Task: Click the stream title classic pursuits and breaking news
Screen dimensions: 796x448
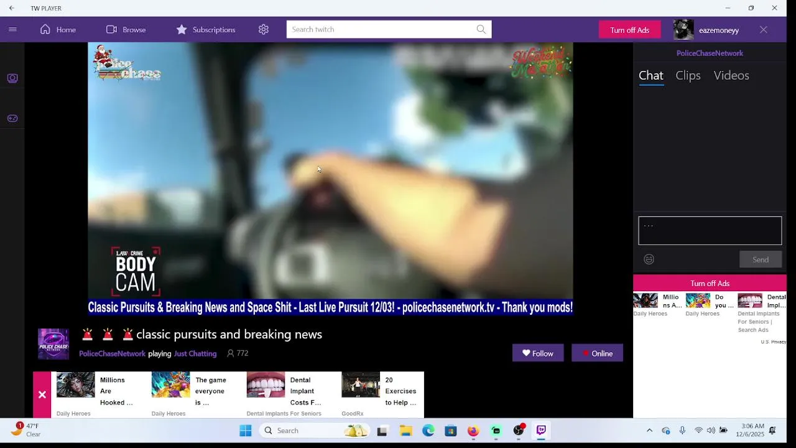Action: coord(229,335)
